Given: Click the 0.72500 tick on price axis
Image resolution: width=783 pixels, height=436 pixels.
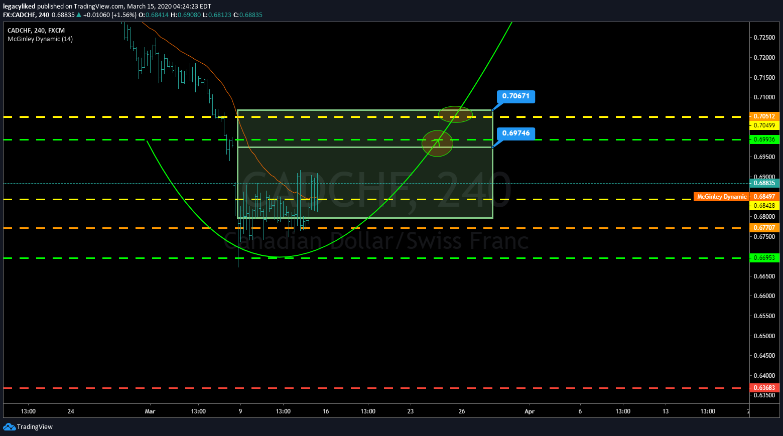Looking at the screenshot, I should tap(764, 38).
